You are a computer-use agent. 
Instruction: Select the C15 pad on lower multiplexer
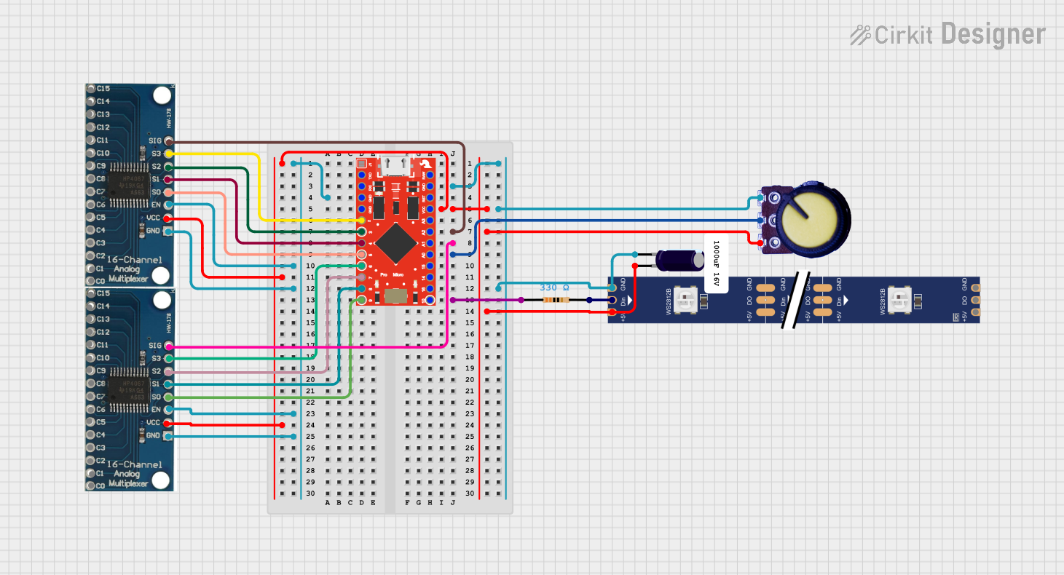pyautogui.click(x=90, y=293)
